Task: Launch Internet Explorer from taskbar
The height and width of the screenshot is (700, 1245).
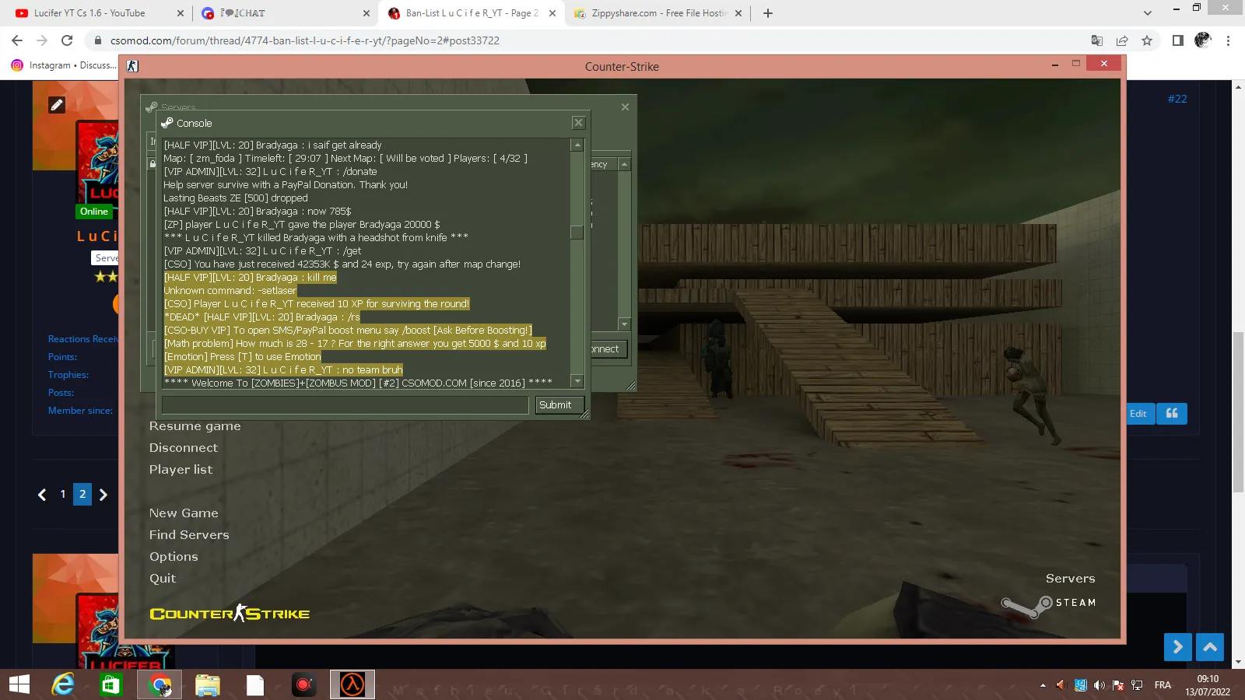Action: [63, 685]
